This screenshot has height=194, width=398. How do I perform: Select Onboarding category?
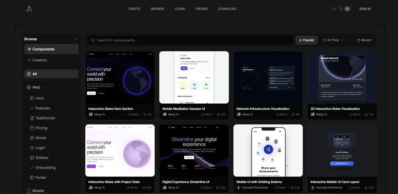coord(45,168)
